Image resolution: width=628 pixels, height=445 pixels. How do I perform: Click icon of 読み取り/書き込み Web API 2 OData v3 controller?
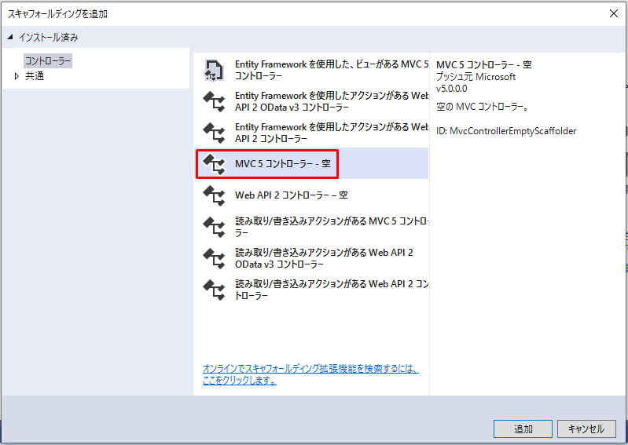tap(215, 258)
